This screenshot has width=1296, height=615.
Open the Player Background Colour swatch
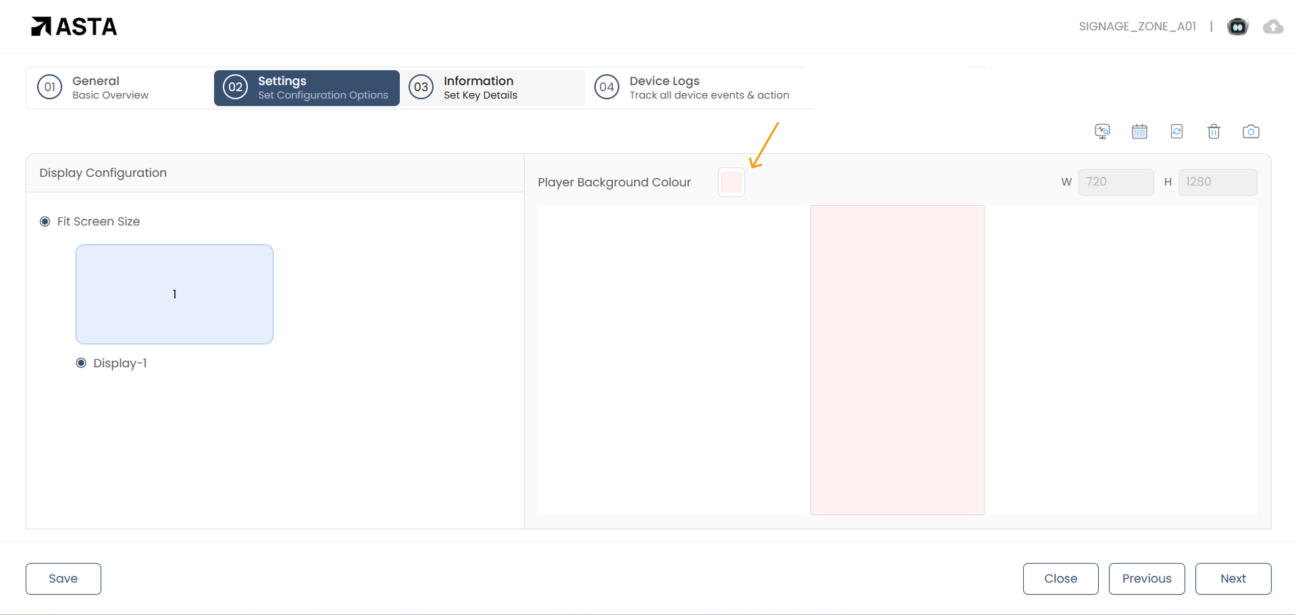[x=731, y=182]
